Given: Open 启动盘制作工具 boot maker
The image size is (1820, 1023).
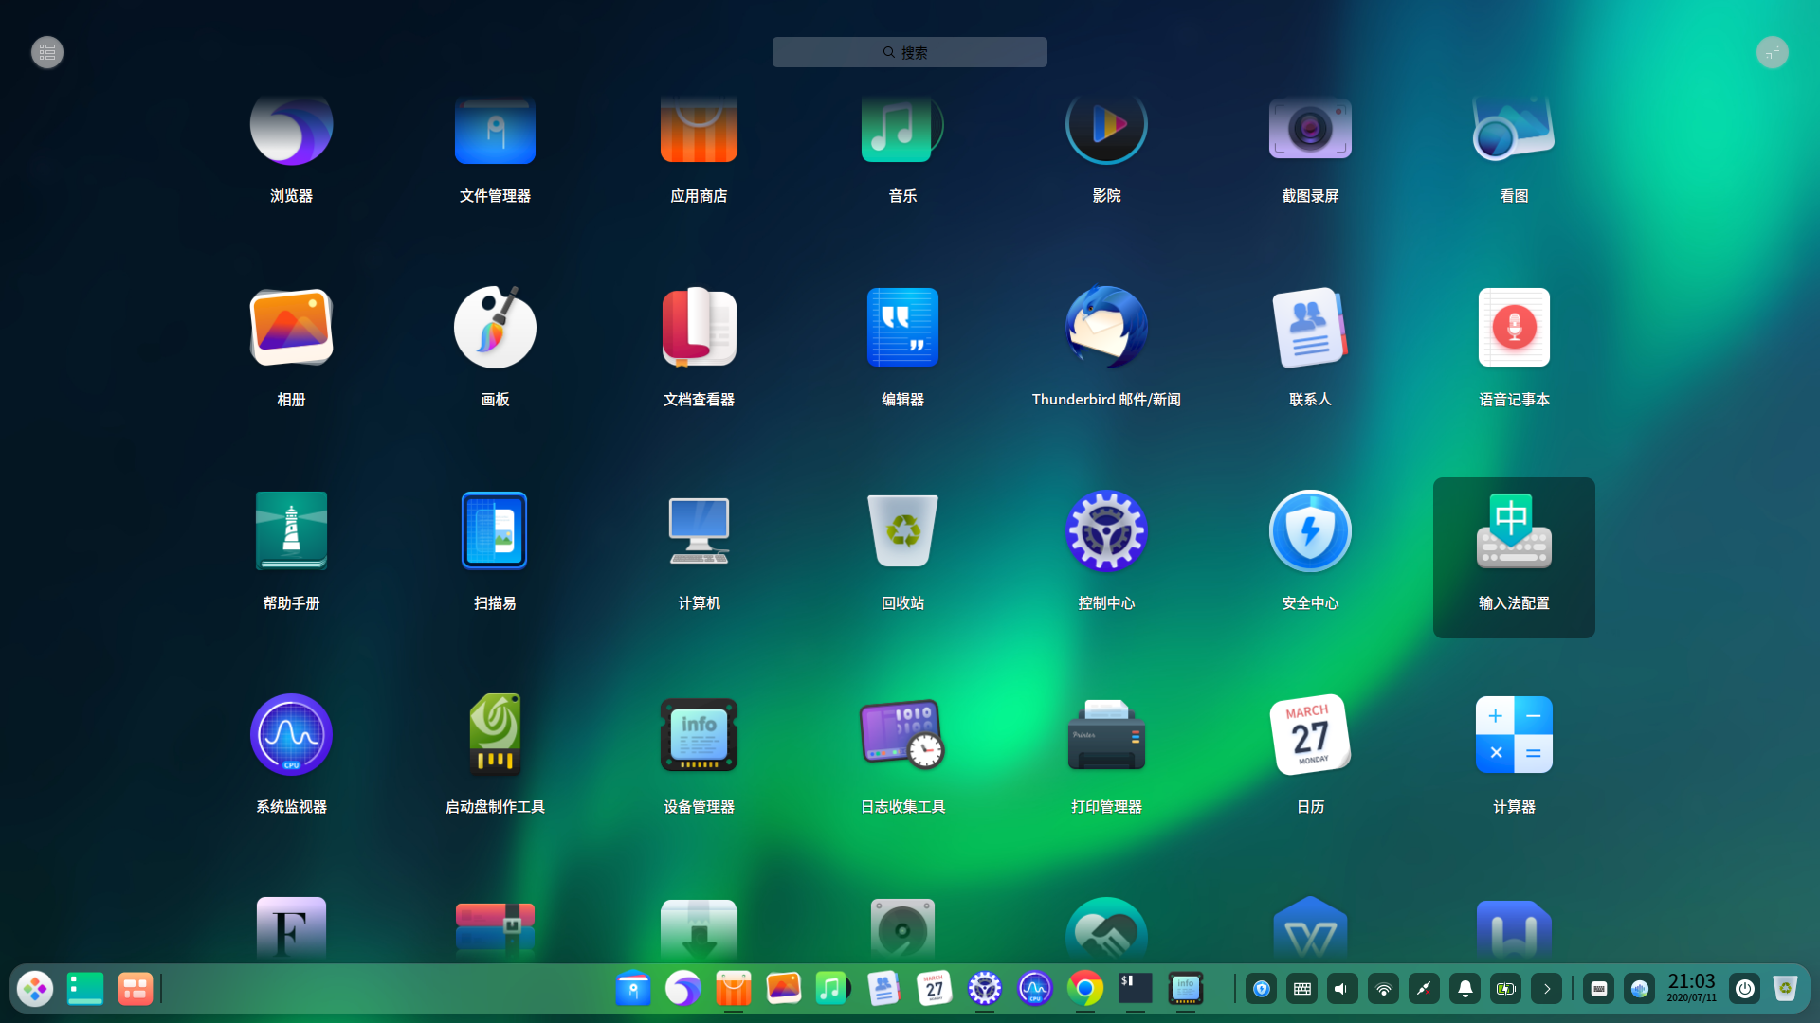Looking at the screenshot, I should 495,735.
